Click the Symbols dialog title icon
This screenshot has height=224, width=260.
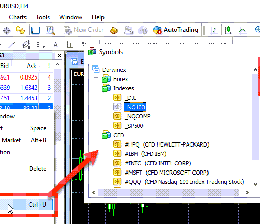(x=92, y=51)
